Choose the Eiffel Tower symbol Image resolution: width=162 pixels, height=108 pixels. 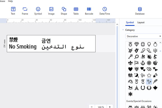(x=137, y=88)
